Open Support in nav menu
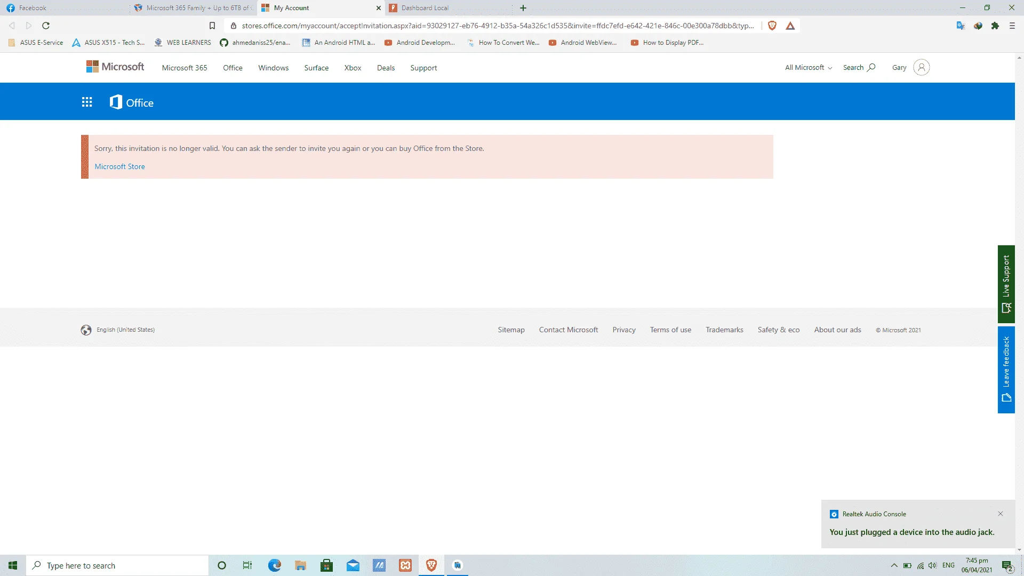Image resolution: width=1024 pixels, height=576 pixels. point(423,68)
